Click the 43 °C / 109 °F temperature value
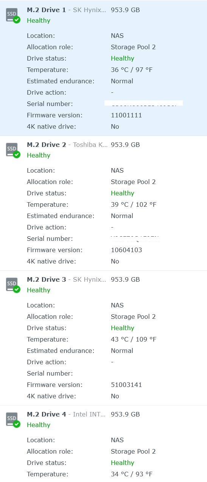 134,339
